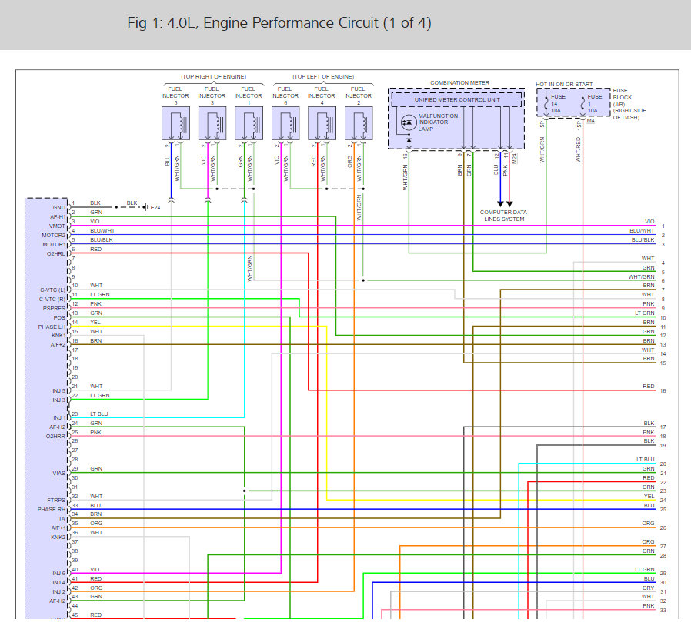Click the GRY label at right terminal 31
691x623 pixels.
[648, 588]
